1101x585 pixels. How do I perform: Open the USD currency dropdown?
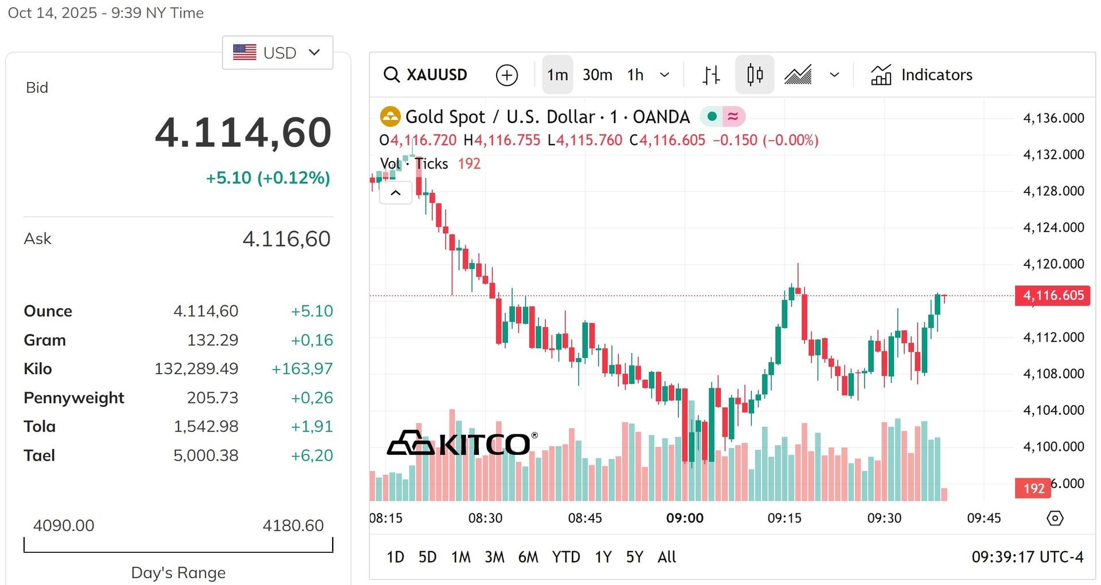pos(278,53)
